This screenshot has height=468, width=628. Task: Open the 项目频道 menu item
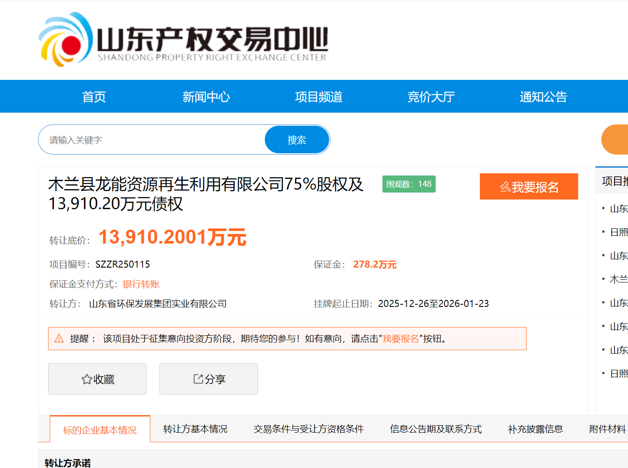319,96
